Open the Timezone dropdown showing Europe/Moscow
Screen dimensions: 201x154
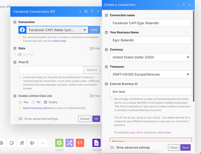151,74
